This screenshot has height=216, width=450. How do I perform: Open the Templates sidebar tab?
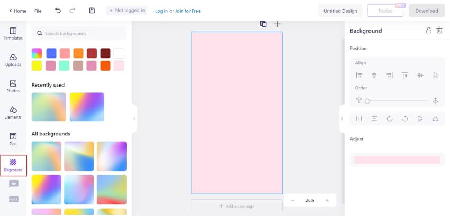(13, 34)
